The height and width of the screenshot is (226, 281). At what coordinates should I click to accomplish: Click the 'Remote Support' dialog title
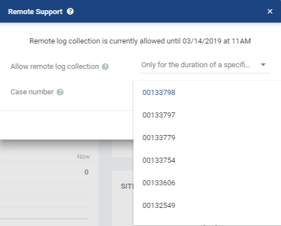tap(35, 12)
